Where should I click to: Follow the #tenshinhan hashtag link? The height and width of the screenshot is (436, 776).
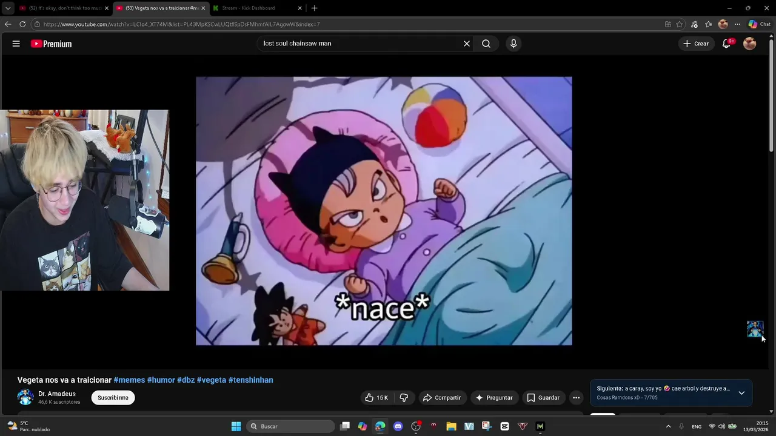point(251,380)
